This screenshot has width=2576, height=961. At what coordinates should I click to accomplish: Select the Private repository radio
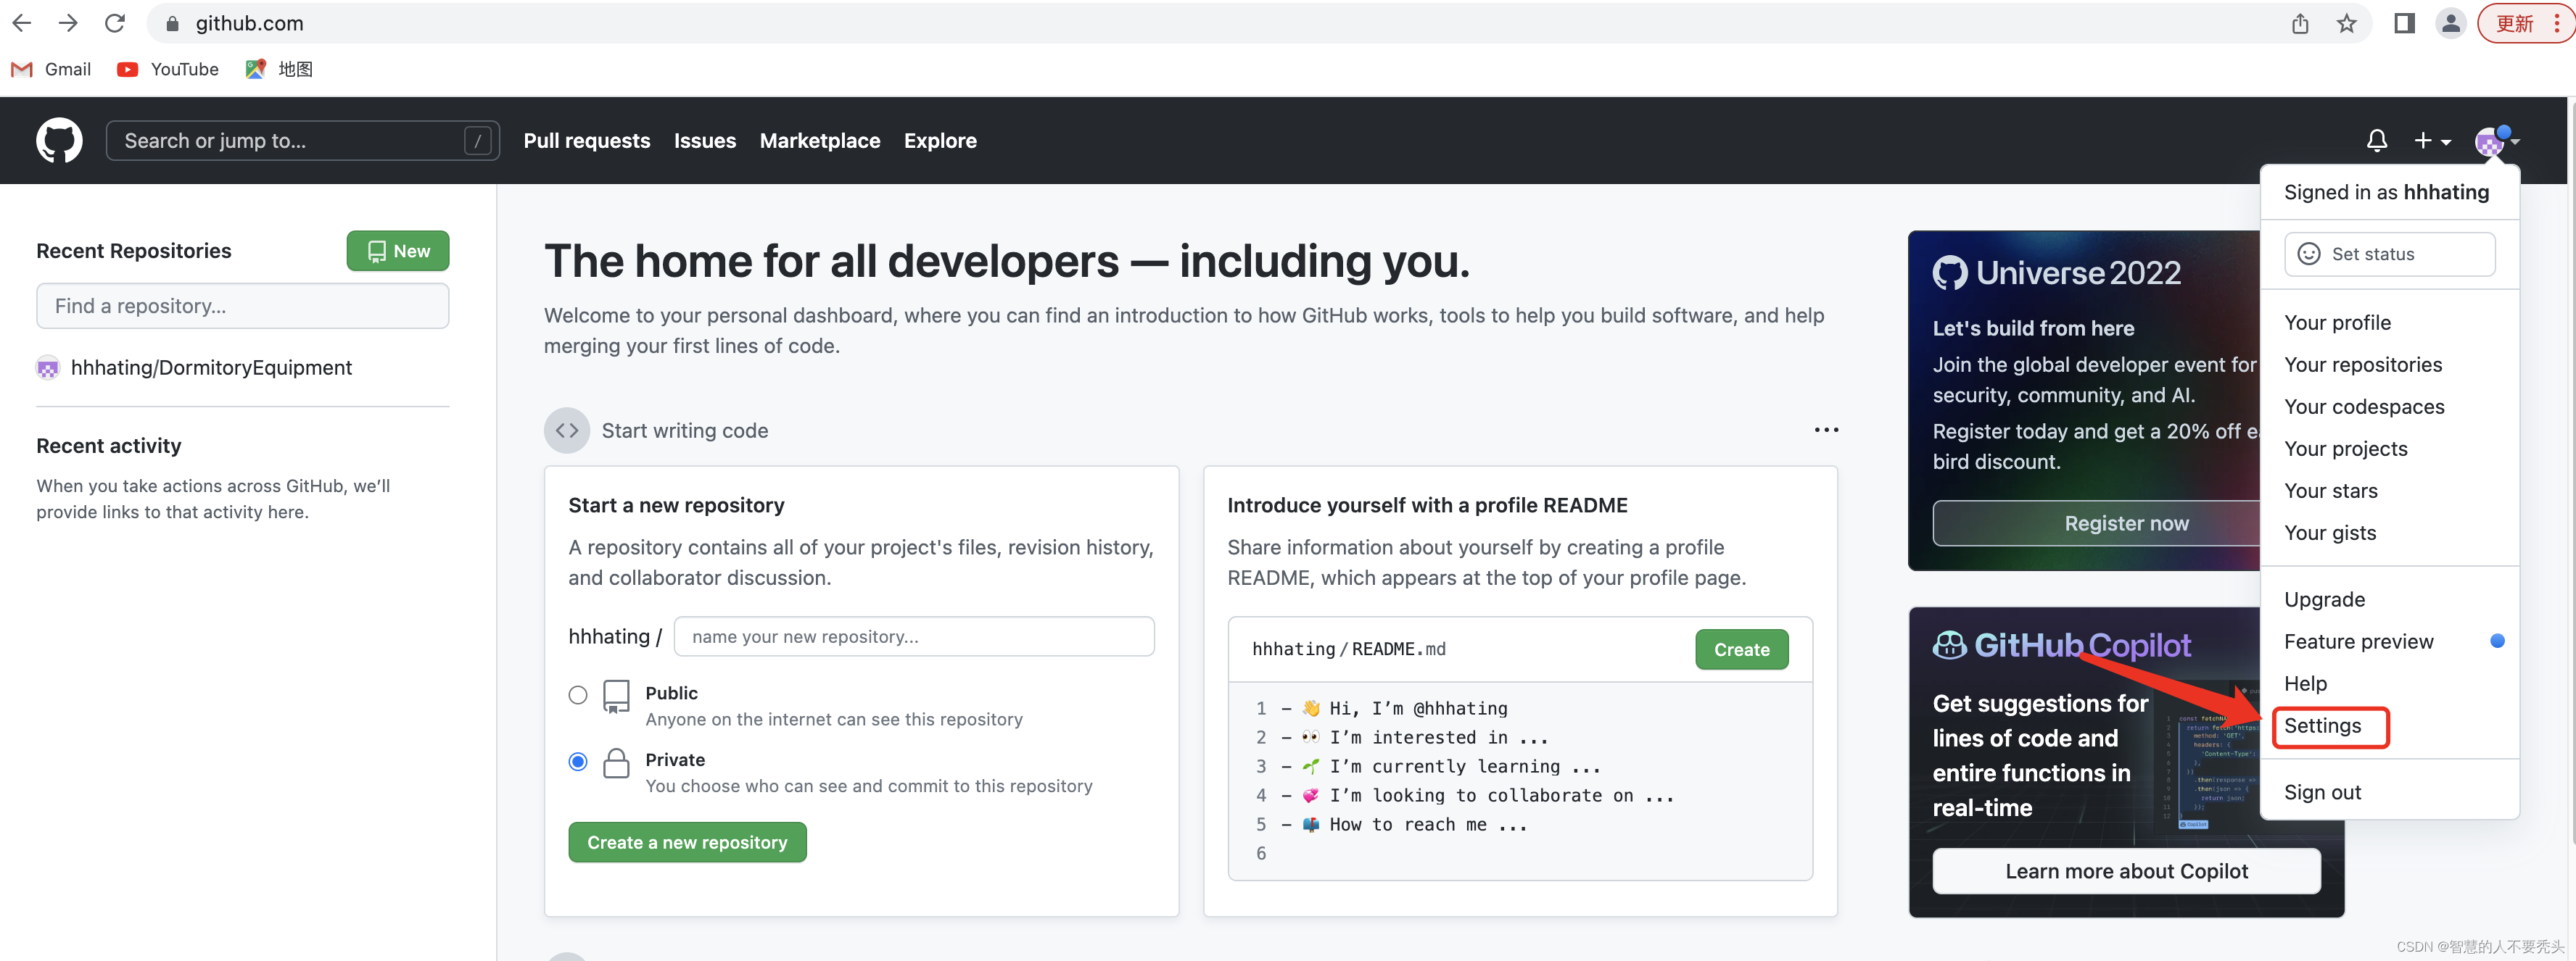click(x=578, y=761)
